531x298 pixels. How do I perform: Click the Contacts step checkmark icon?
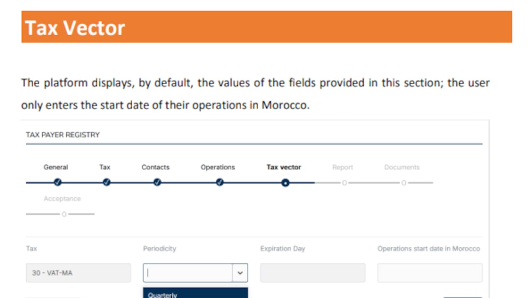click(x=157, y=183)
